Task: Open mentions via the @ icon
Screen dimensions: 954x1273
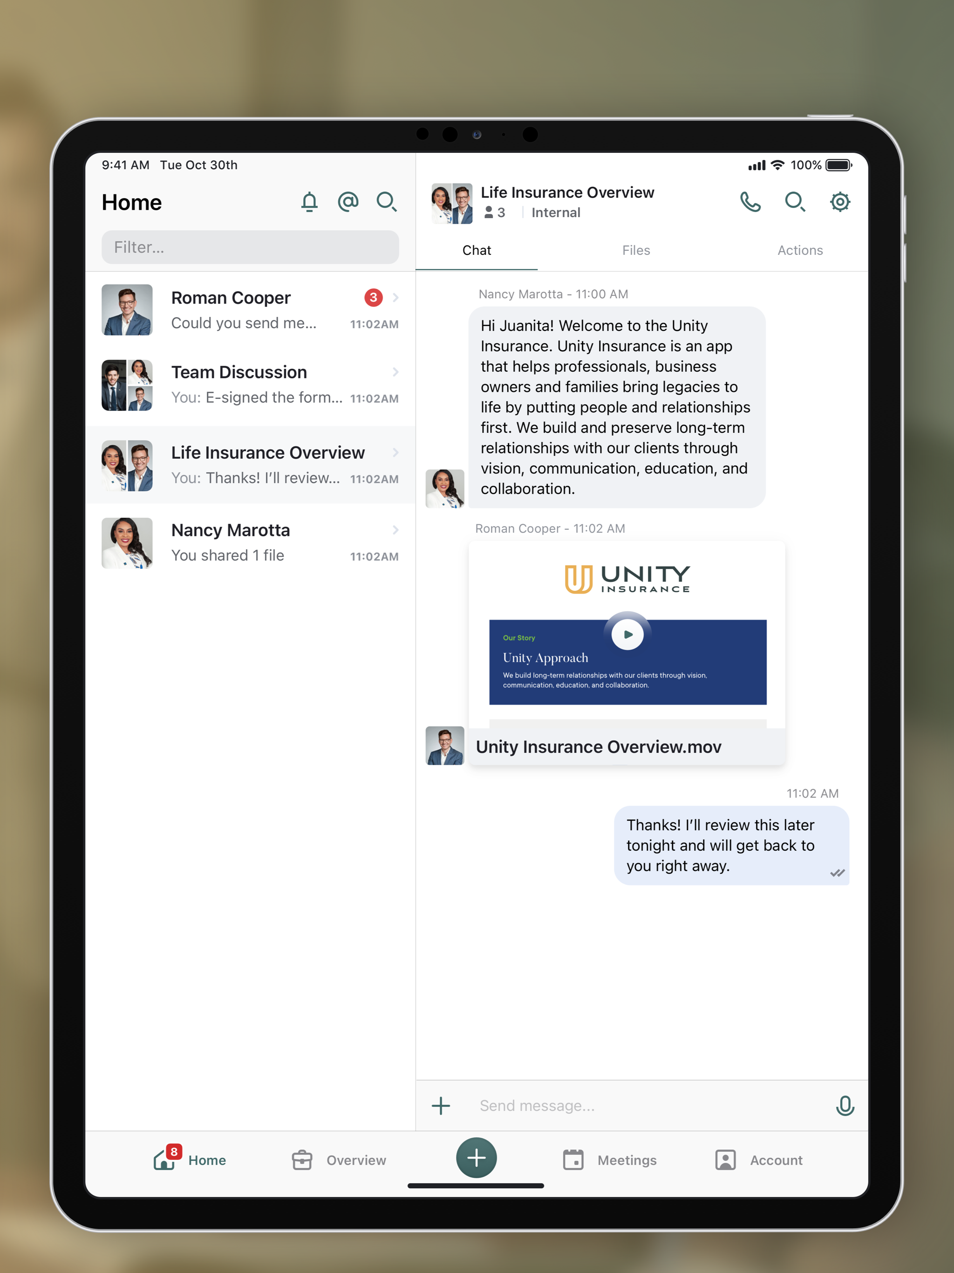Action: point(348,202)
